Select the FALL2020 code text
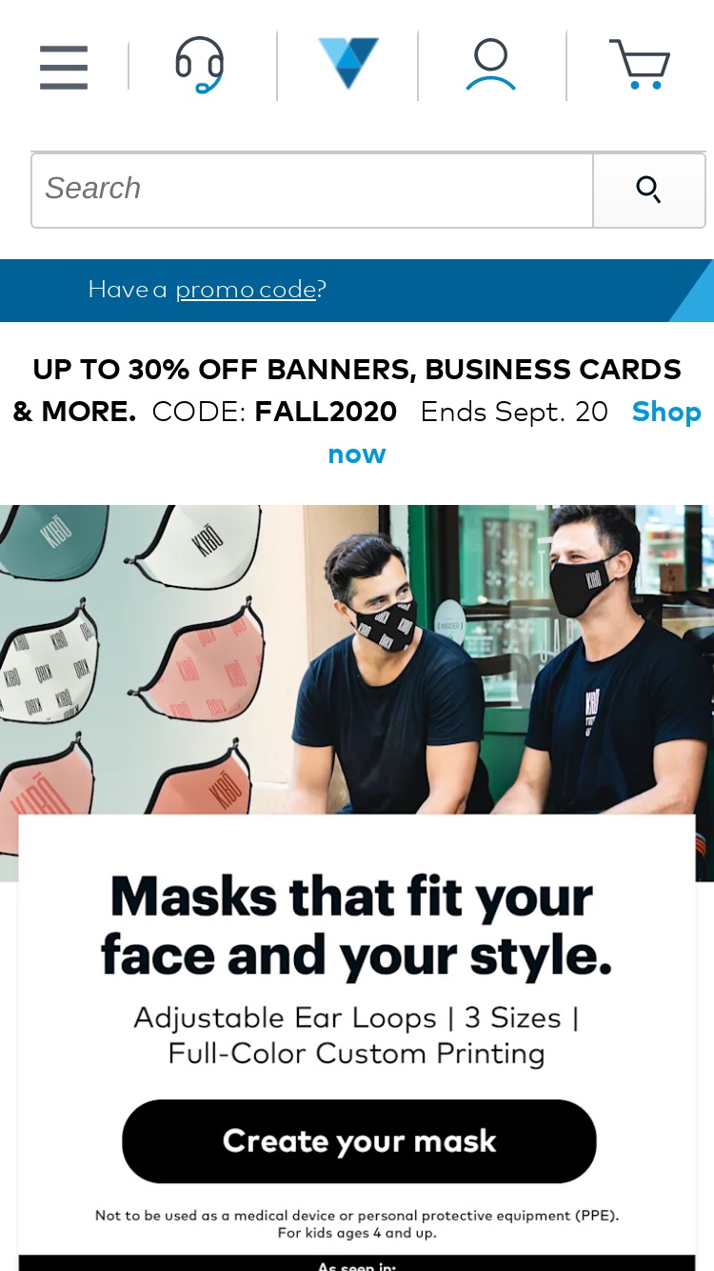The width and height of the screenshot is (714, 1271). [326, 412]
